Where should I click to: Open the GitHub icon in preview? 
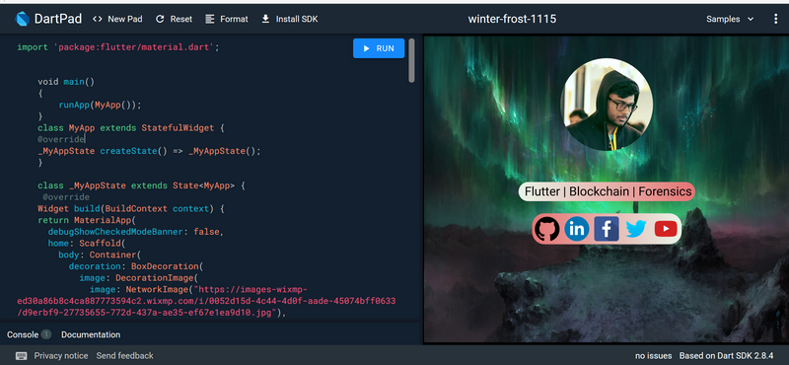[x=547, y=229]
